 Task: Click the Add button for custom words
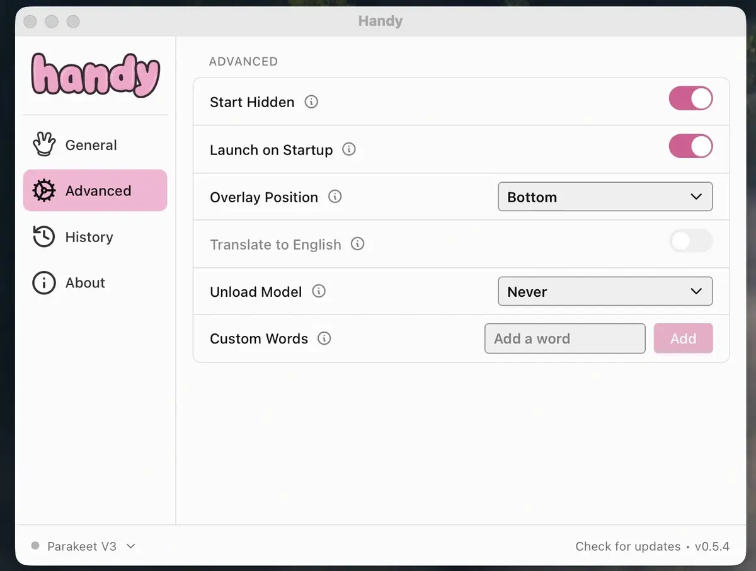683,338
